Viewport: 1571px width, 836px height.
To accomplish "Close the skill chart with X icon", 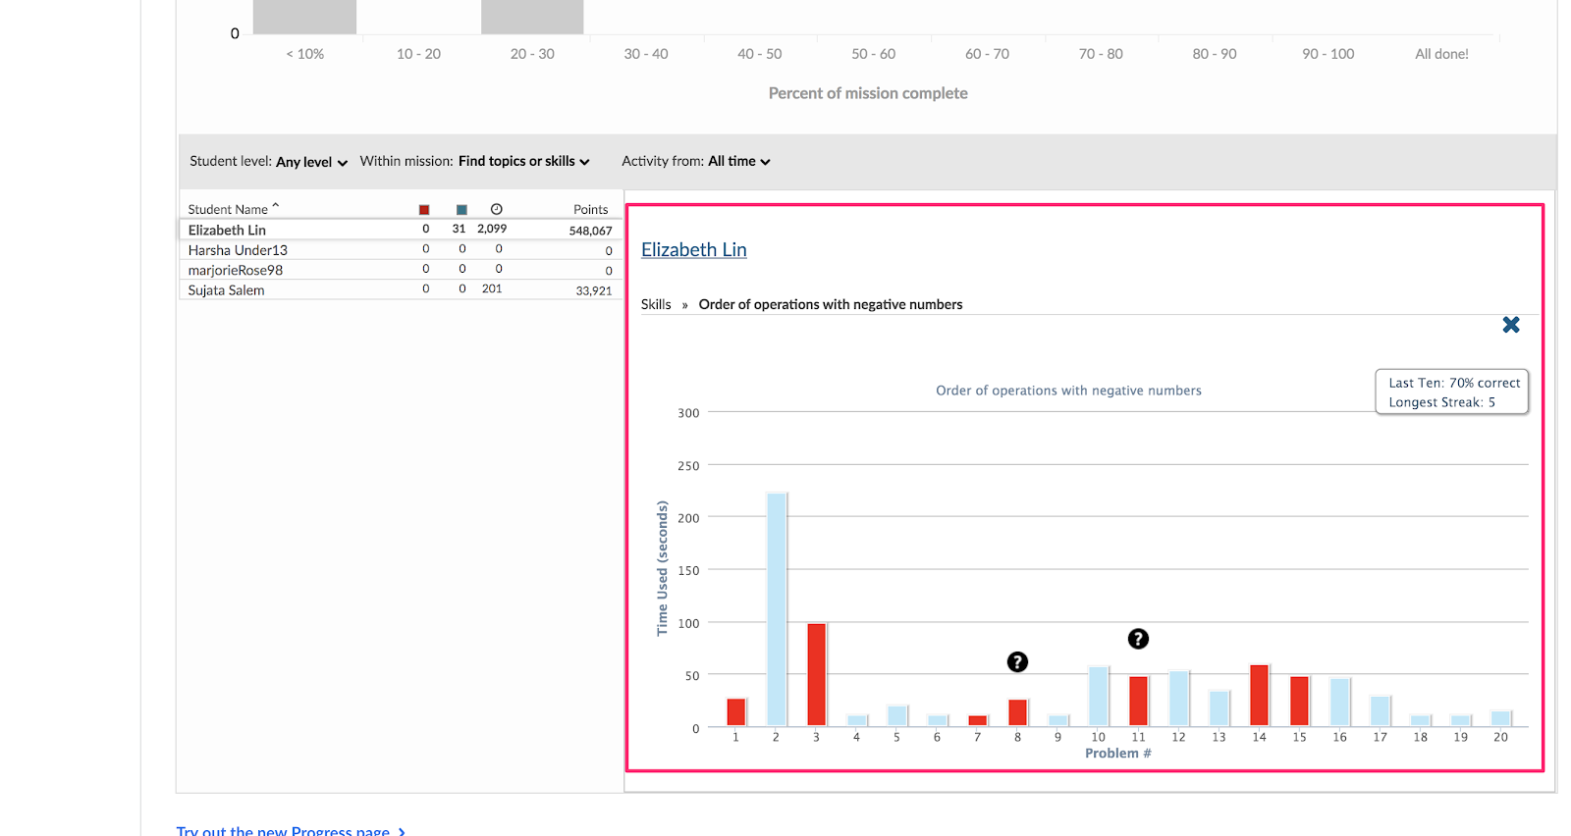I will pyautogui.click(x=1510, y=325).
